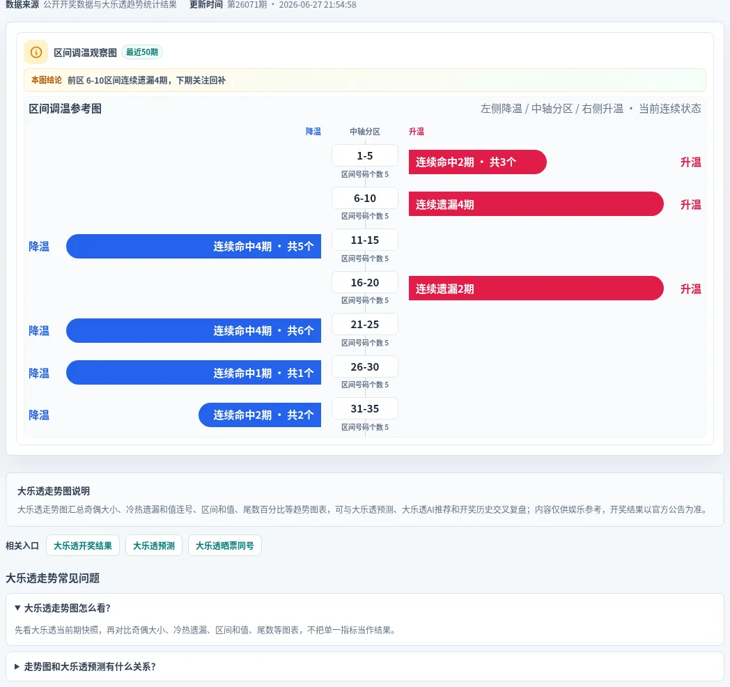The height and width of the screenshot is (687, 730).
Task: Select the 16-20 zone box
Action: 365,282
